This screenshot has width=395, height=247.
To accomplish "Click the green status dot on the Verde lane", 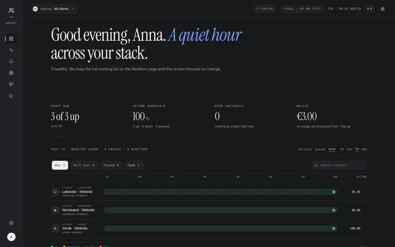I will 334,228.
